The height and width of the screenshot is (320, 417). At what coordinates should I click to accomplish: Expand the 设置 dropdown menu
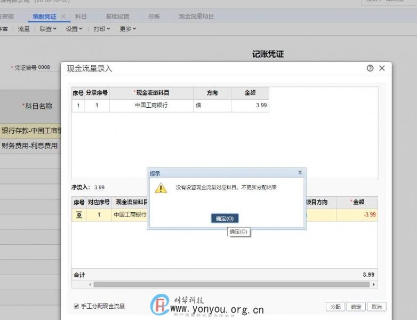[x=74, y=29]
